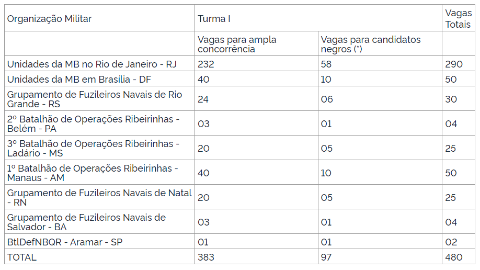Select the value 232 cell
The image size is (480, 270).
tap(207, 64)
